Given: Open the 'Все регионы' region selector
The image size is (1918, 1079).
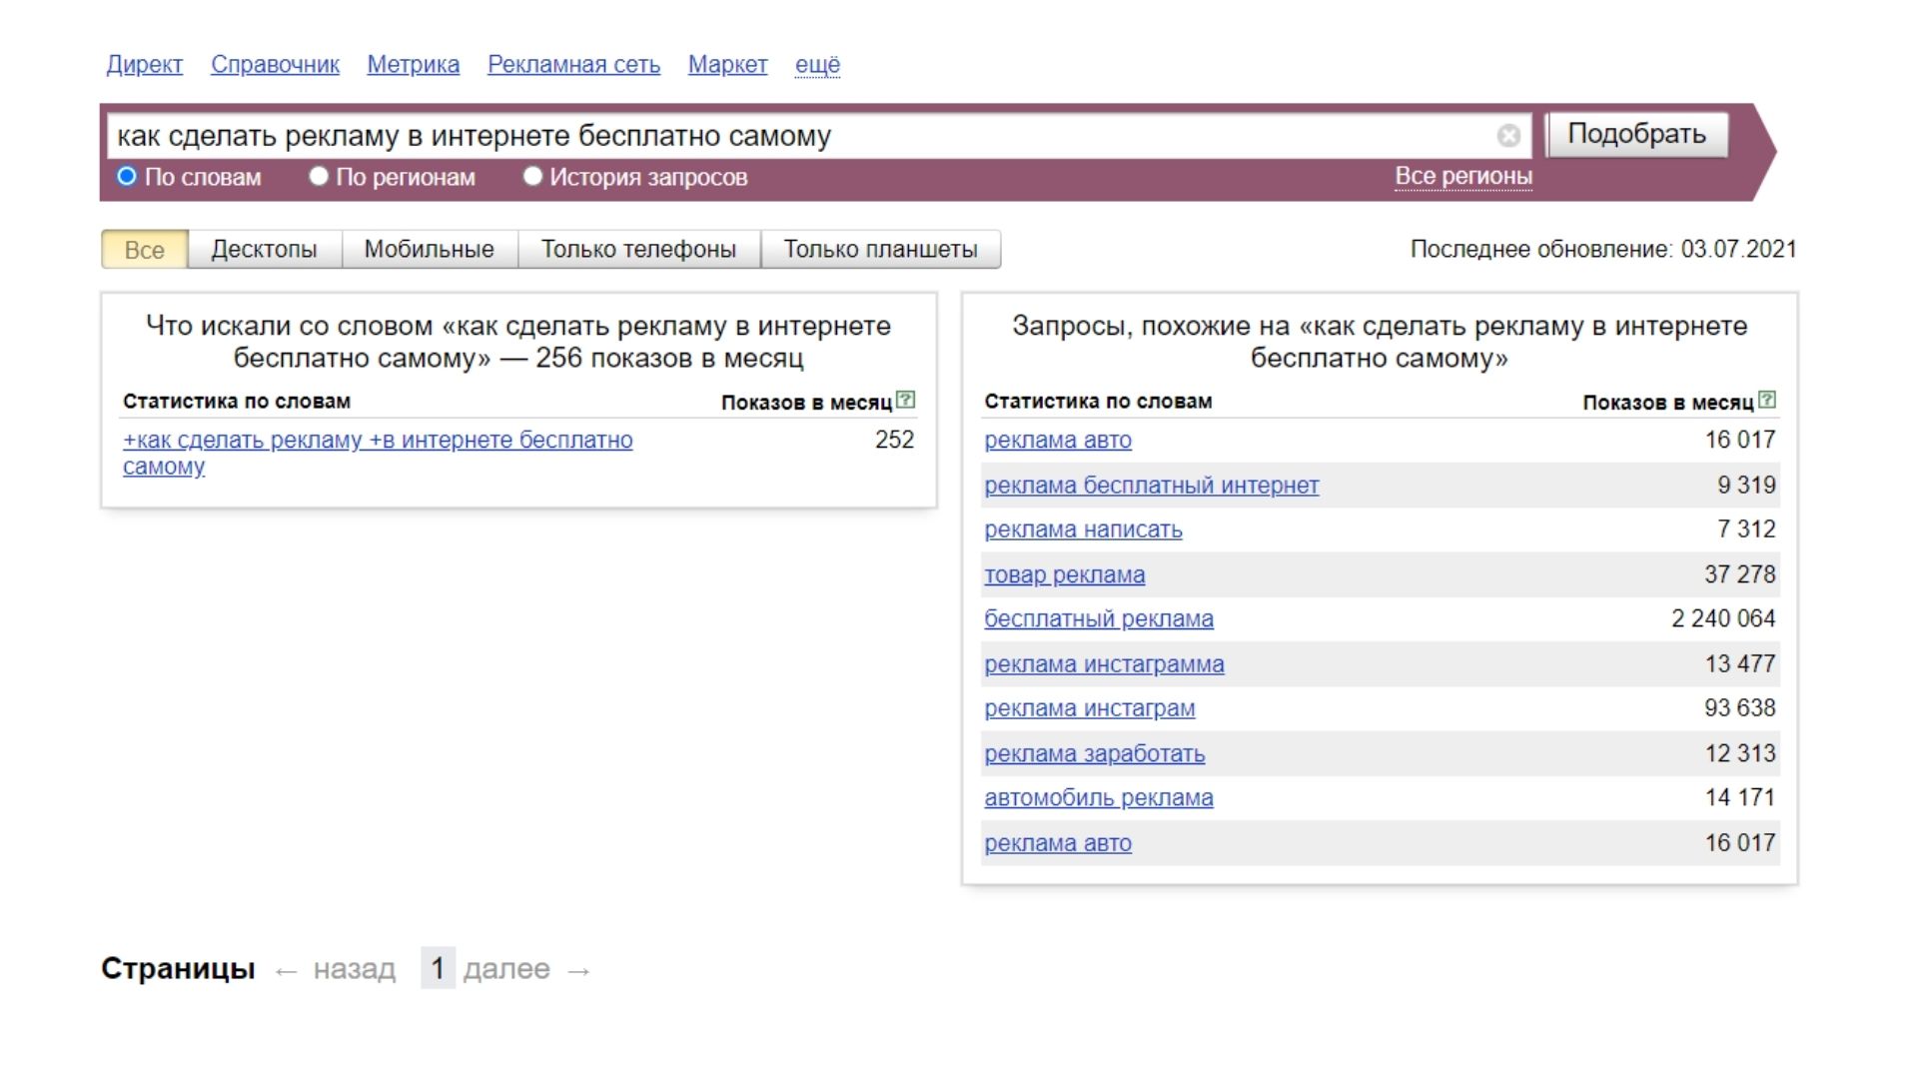Looking at the screenshot, I should tap(1463, 177).
